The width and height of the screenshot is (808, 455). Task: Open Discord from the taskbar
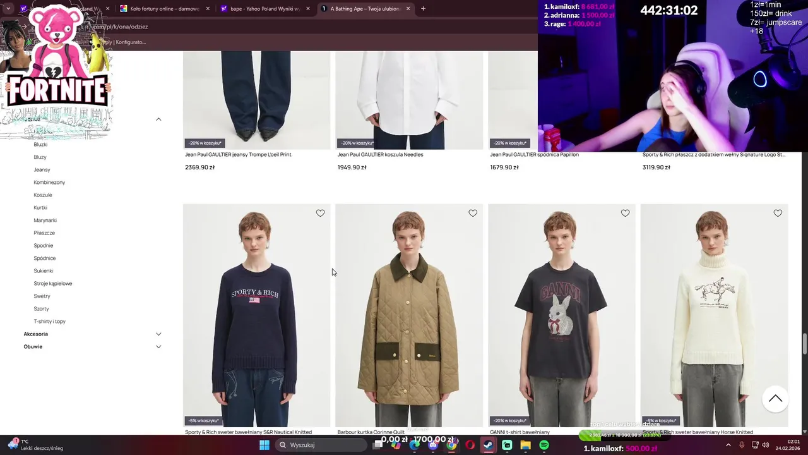click(433, 445)
